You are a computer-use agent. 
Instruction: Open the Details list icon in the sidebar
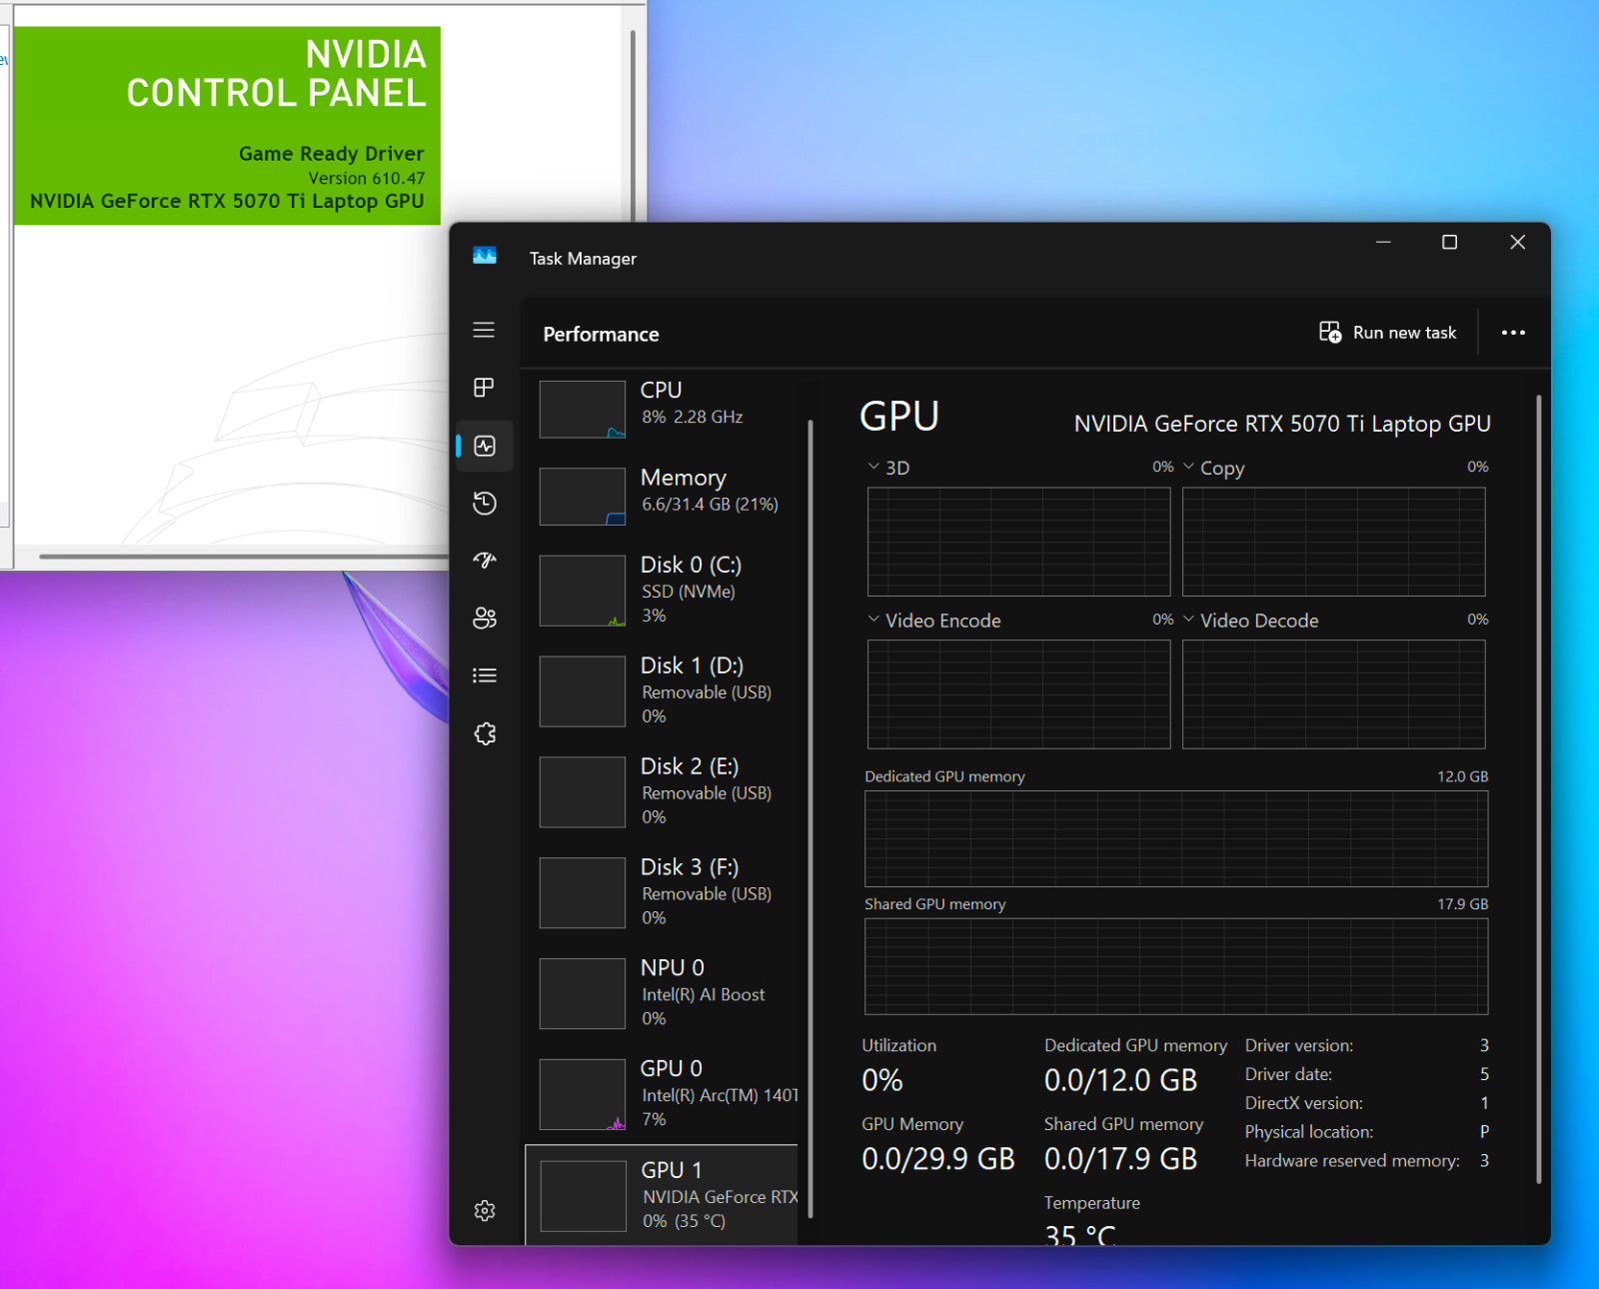484,675
